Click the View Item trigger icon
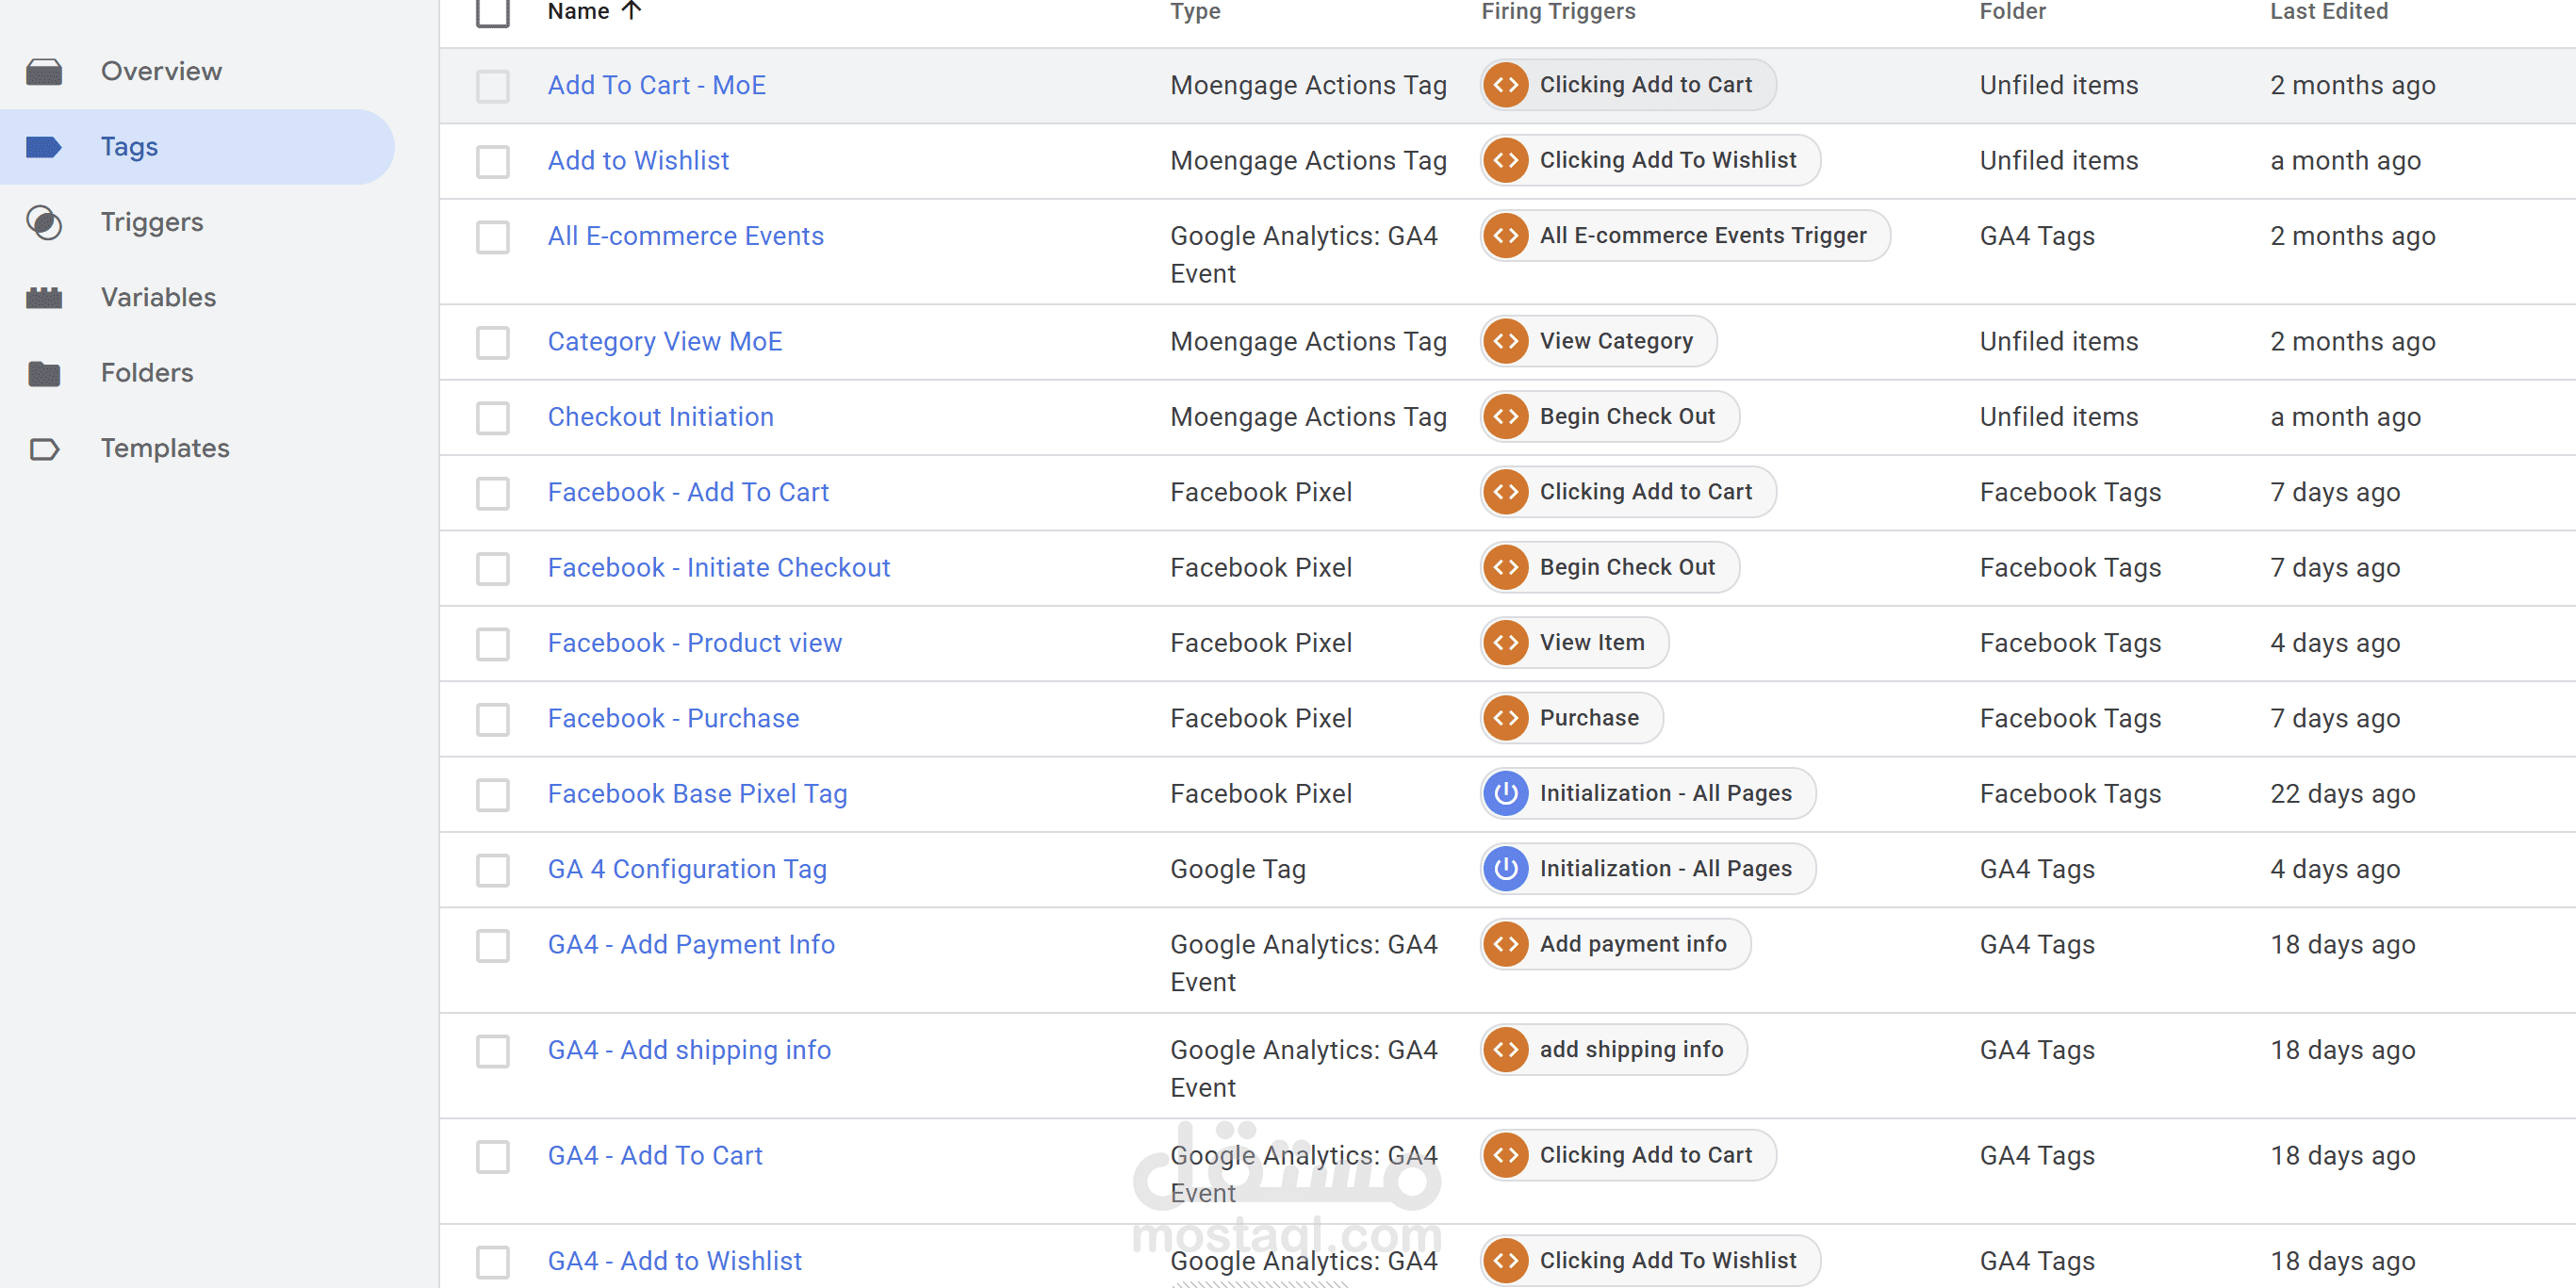This screenshot has width=2576, height=1288. point(1506,643)
